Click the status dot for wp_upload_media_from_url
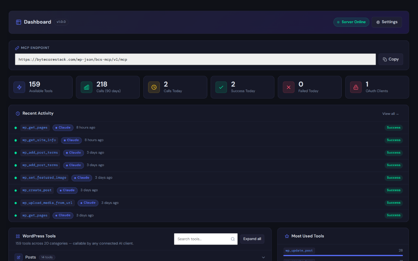418x261 pixels. point(16,203)
